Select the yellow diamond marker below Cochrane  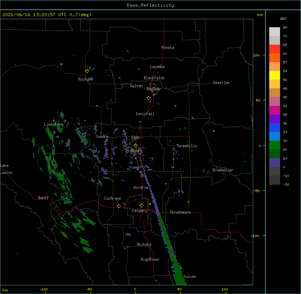click(x=119, y=206)
